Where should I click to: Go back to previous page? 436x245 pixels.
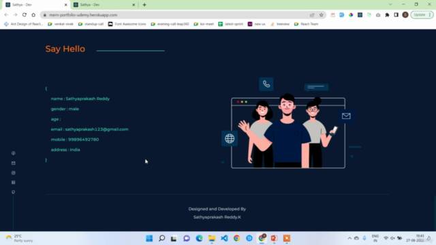coord(6,15)
